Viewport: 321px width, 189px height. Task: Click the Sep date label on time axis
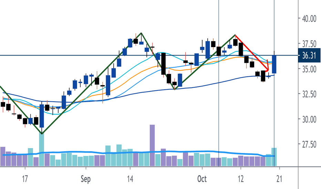pyautogui.click(x=85, y=179)
